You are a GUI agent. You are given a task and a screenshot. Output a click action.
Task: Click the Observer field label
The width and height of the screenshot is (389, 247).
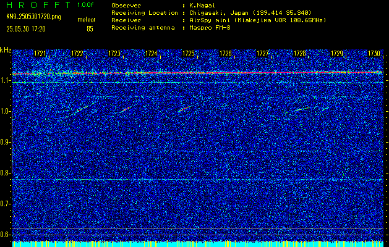click(x=126, y=5)
